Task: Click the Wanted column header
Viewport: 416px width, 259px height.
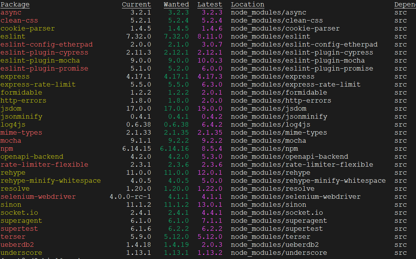Action: tap(176, 4)
